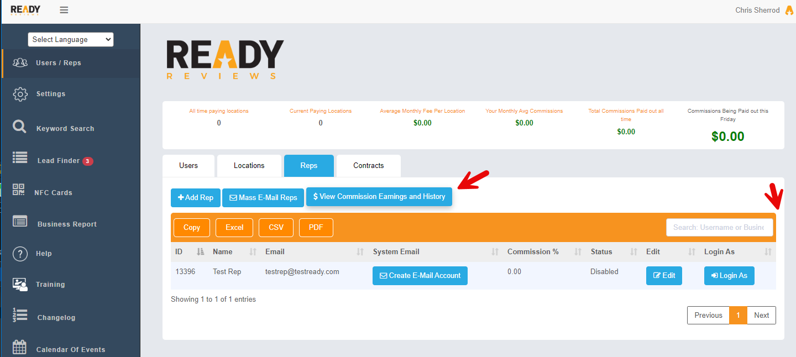Open Lead Finder list icon
The width and height of the screenshot is (796, 357).
point(20,158)
